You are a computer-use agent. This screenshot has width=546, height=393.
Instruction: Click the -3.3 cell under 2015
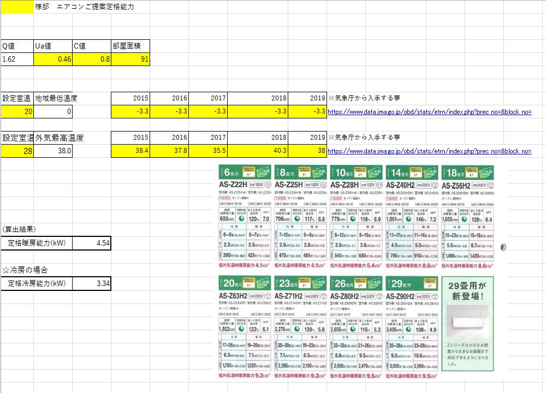(x=130, y=112)
